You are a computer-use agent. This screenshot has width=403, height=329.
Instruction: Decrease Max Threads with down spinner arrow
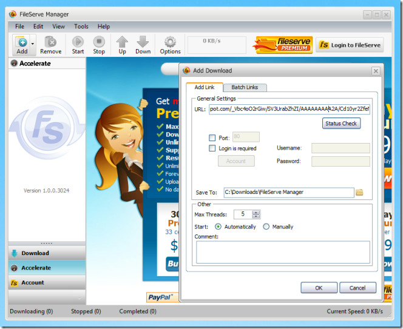pos(256,216)
